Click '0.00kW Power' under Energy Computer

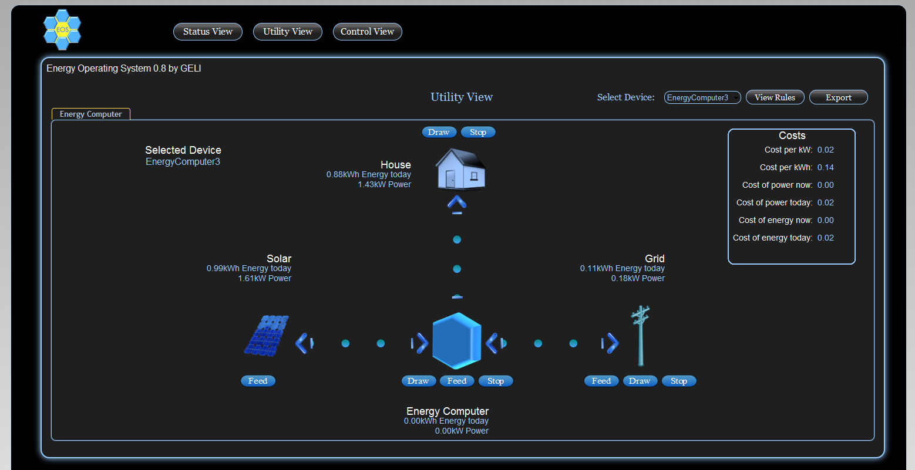click(462, 431)
